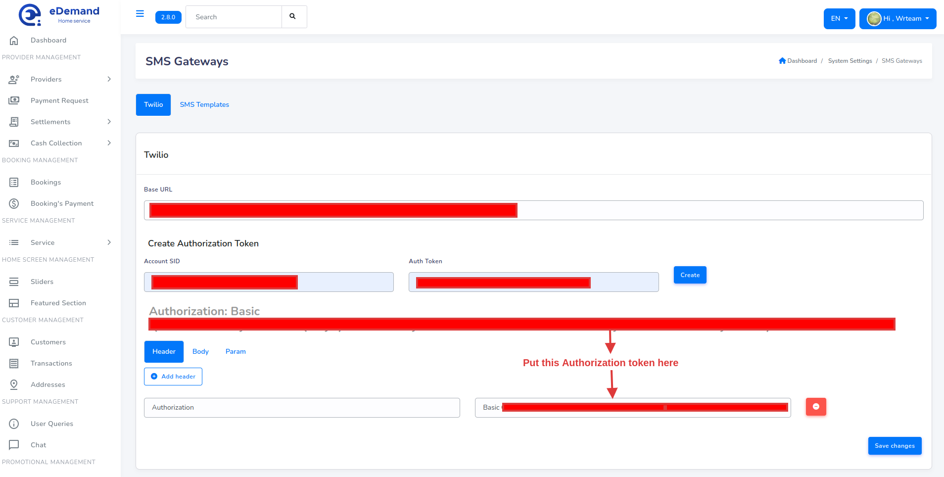Screen dimensions: 944x477
Task: Open Bookings in sidebar
Action: click(46, 182)
